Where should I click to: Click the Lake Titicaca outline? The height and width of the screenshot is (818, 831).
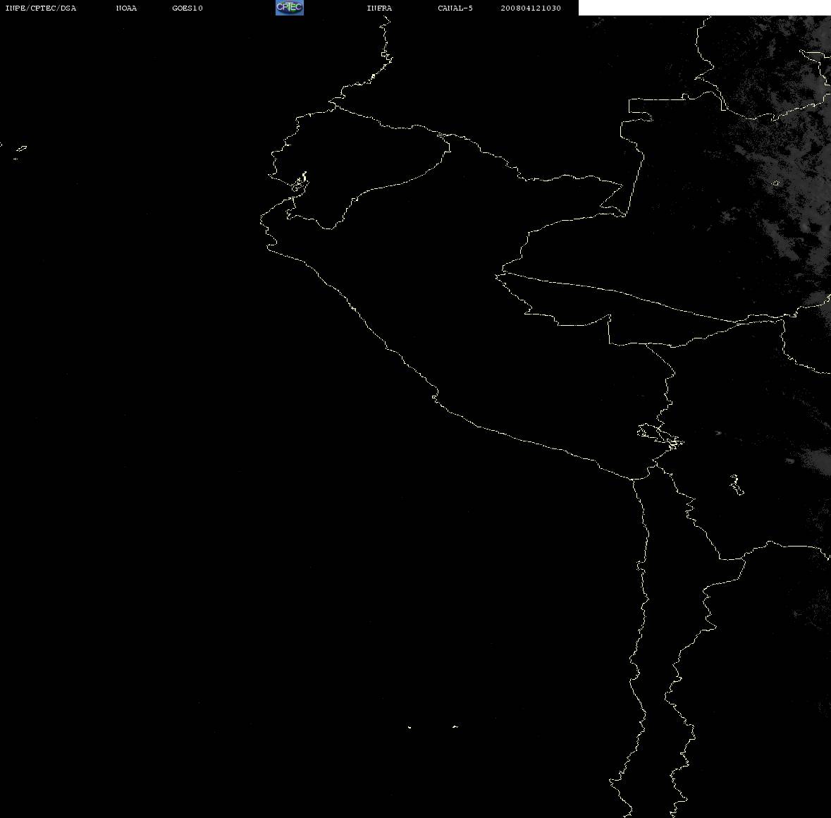pyautogui.click(x=660, y=437)
